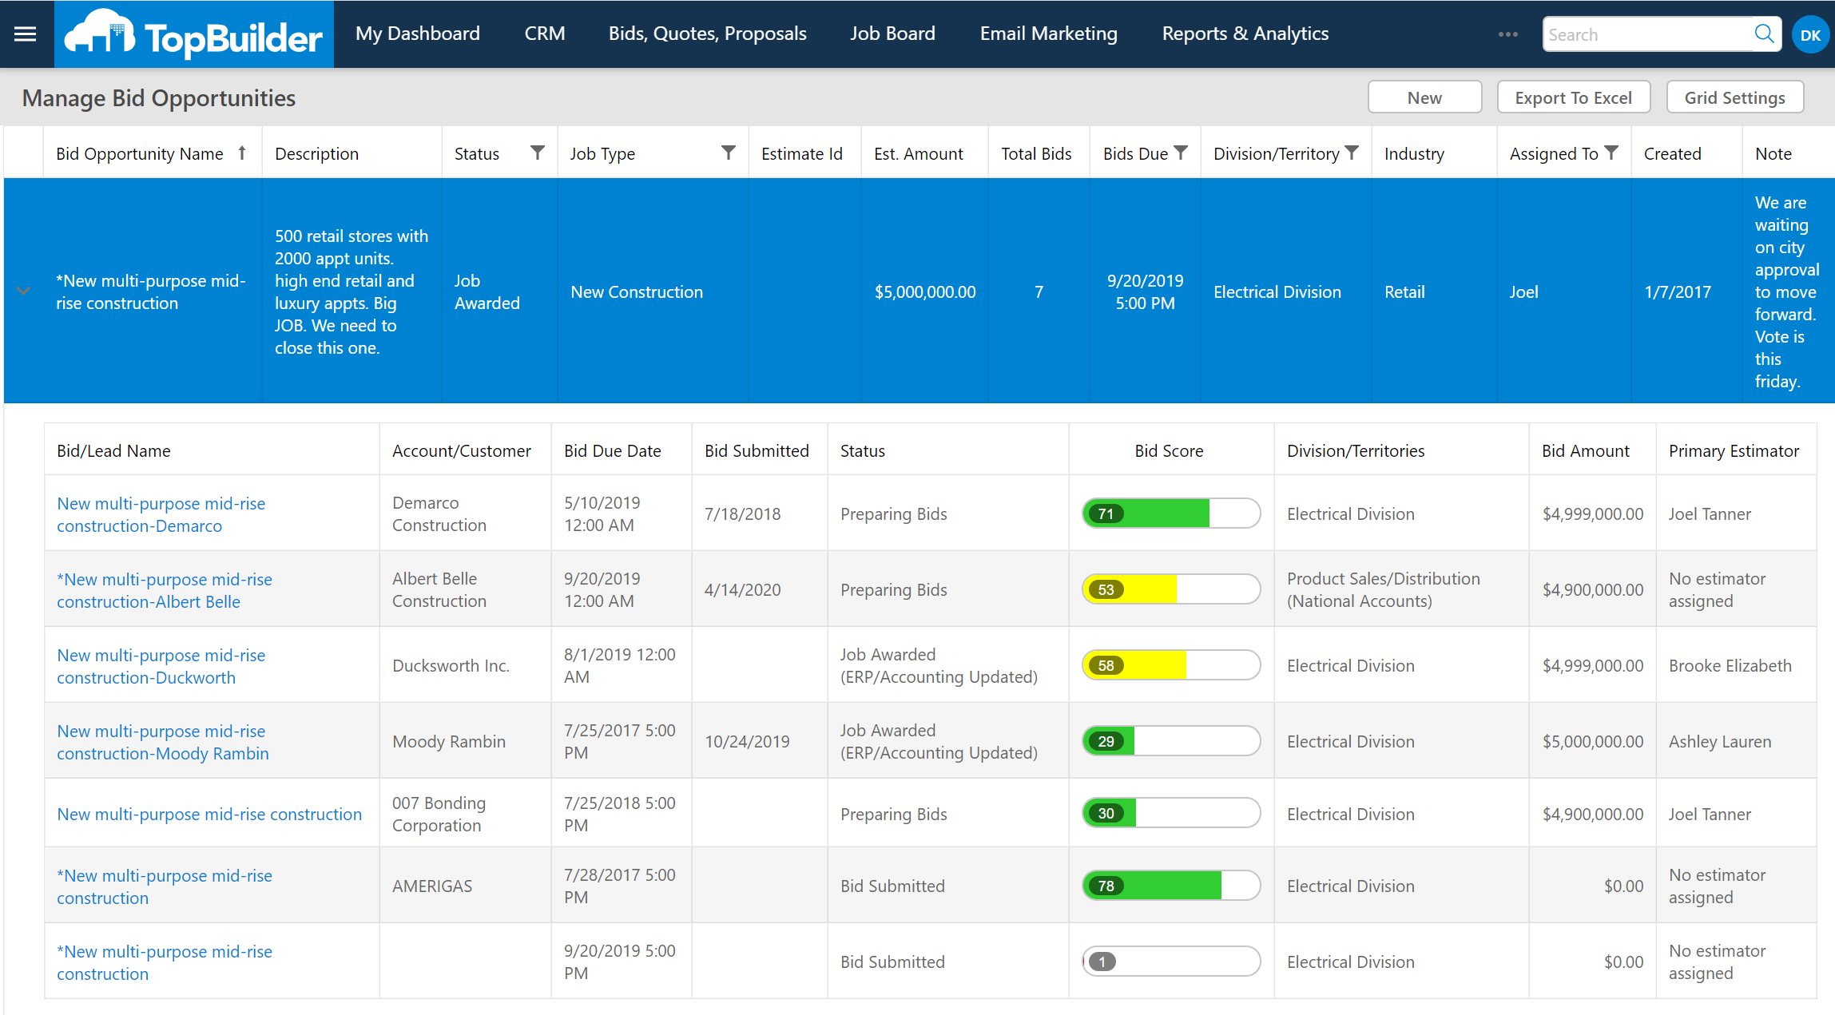Image resolution: width=1835 pixels, height=1015 pixels.
Task: Open the DK user avatar
Action: pyautogui.click(x=1810, y=35)
